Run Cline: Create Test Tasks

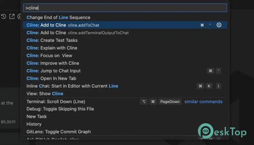point(125,40)
